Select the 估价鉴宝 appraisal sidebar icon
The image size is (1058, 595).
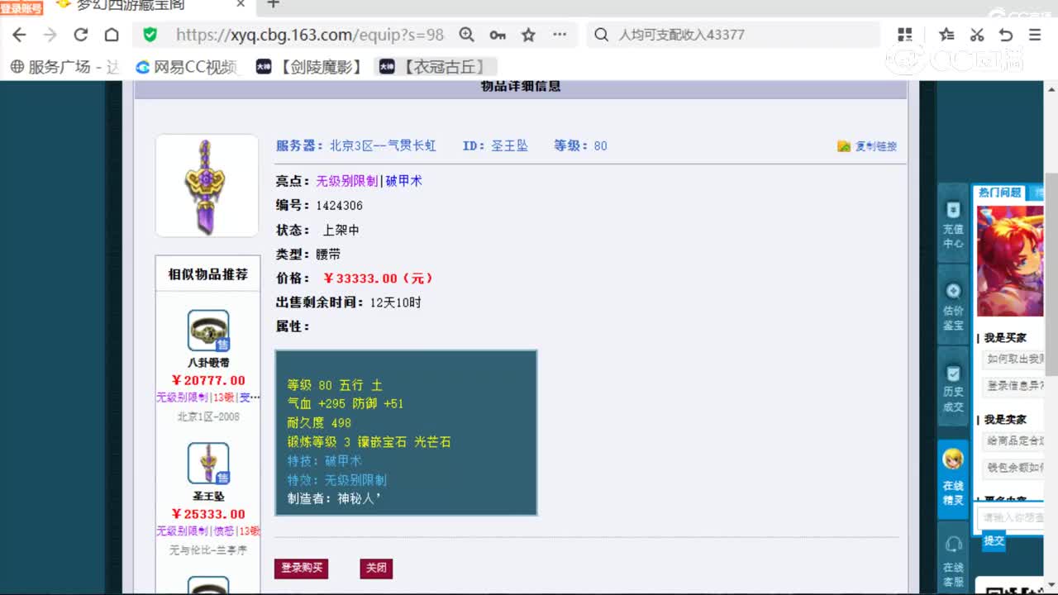[952, 304]
